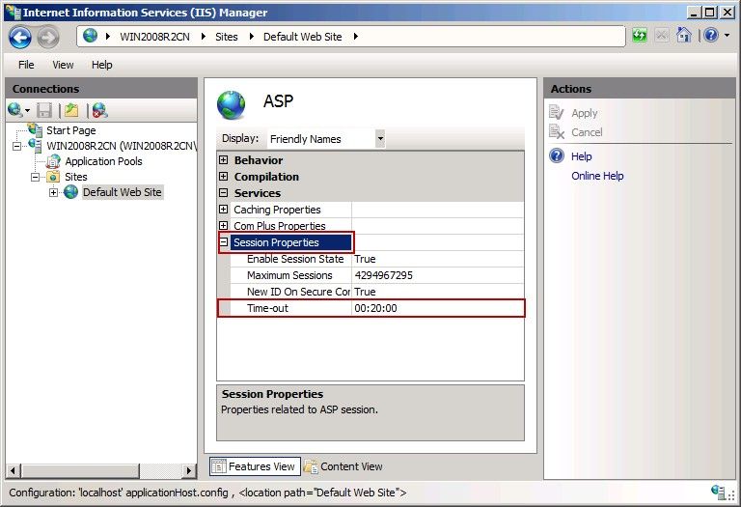The width and height of the screenshot is (741, 507).
Task: Click the IIS Manager title bar icon
Action: pos(14,12)
